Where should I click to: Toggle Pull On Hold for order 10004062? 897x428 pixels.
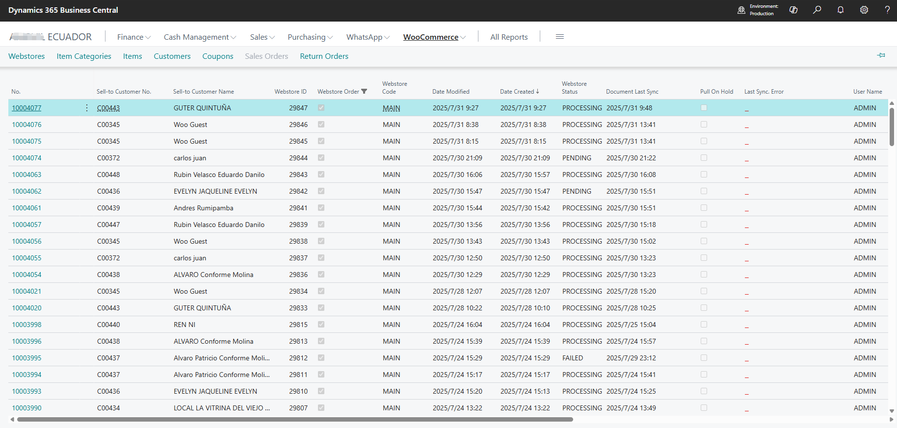pos(704,191)
